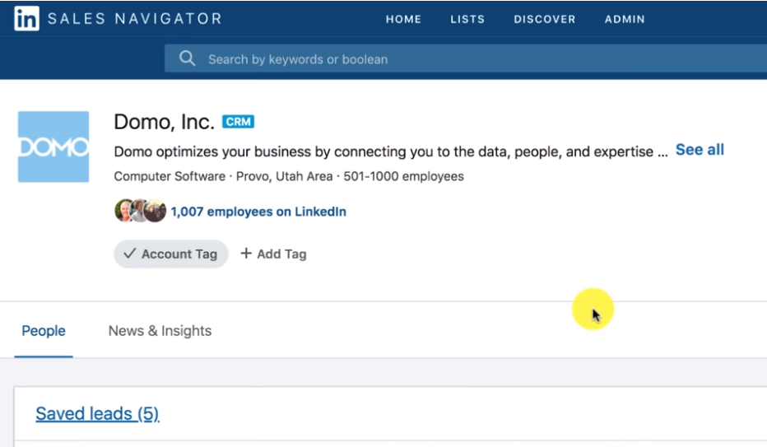Toggle the Account Tag chip

tap(170, 254)
